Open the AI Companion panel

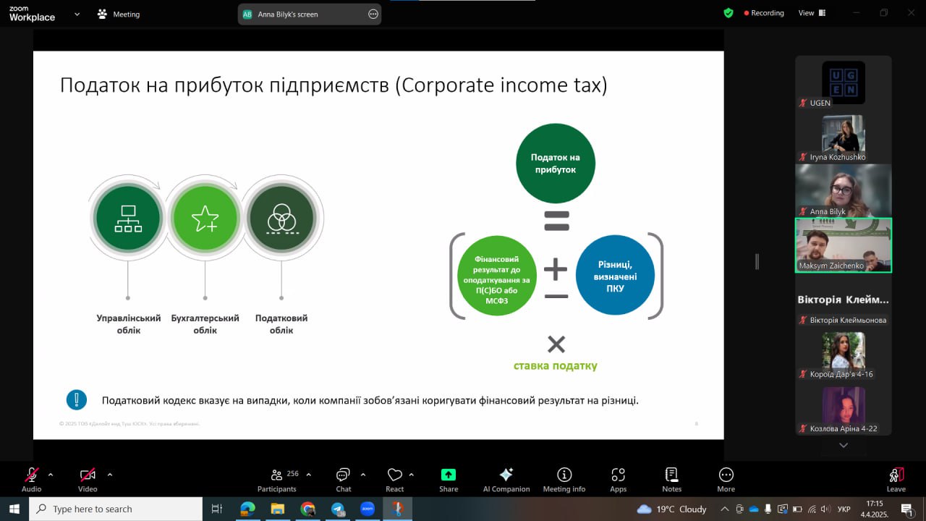pyautogui.click(x=506, y=475)
